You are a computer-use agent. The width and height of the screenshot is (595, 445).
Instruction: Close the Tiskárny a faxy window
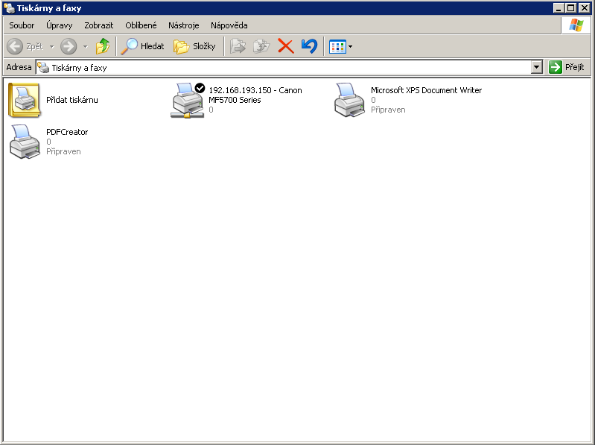pos(585,8)
